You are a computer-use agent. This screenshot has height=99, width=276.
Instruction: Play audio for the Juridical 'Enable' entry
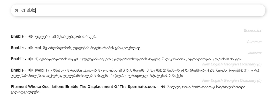click(x=30, y=59)
